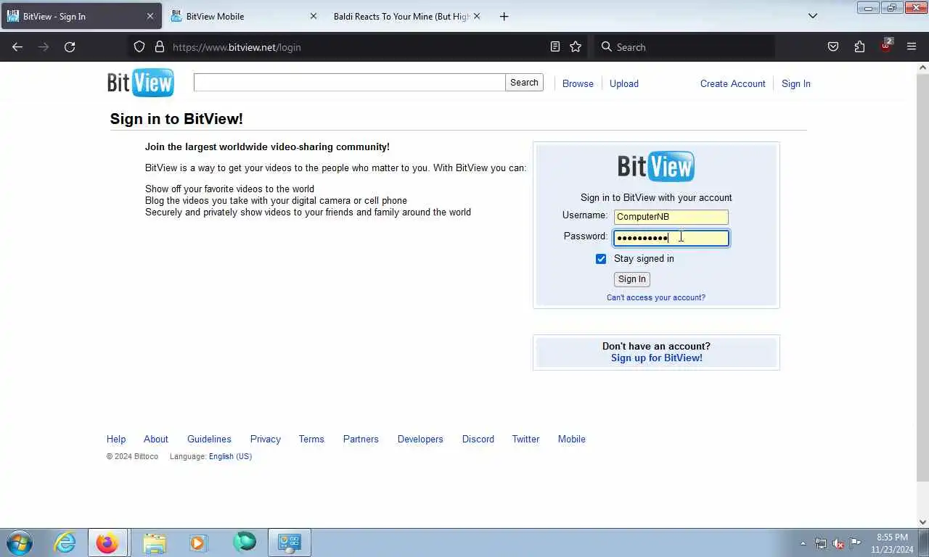The width and height of the screenshot is (929, 557).
Task: Reload the page with the refresh icon
Action: (x=70, y=47)
